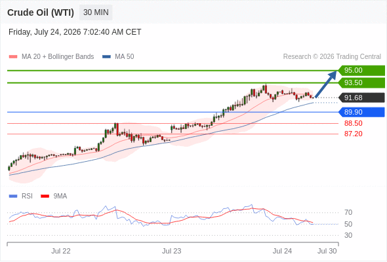Click the Jul 23 timeline label

click(x=172, y=251)
